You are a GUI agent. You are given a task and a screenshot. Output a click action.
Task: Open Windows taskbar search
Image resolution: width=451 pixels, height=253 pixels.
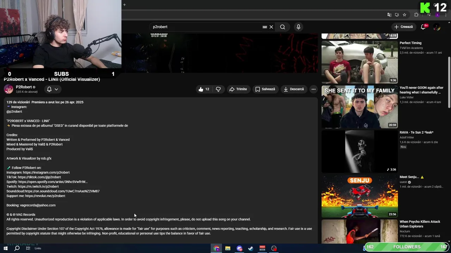tap(17, 248)
